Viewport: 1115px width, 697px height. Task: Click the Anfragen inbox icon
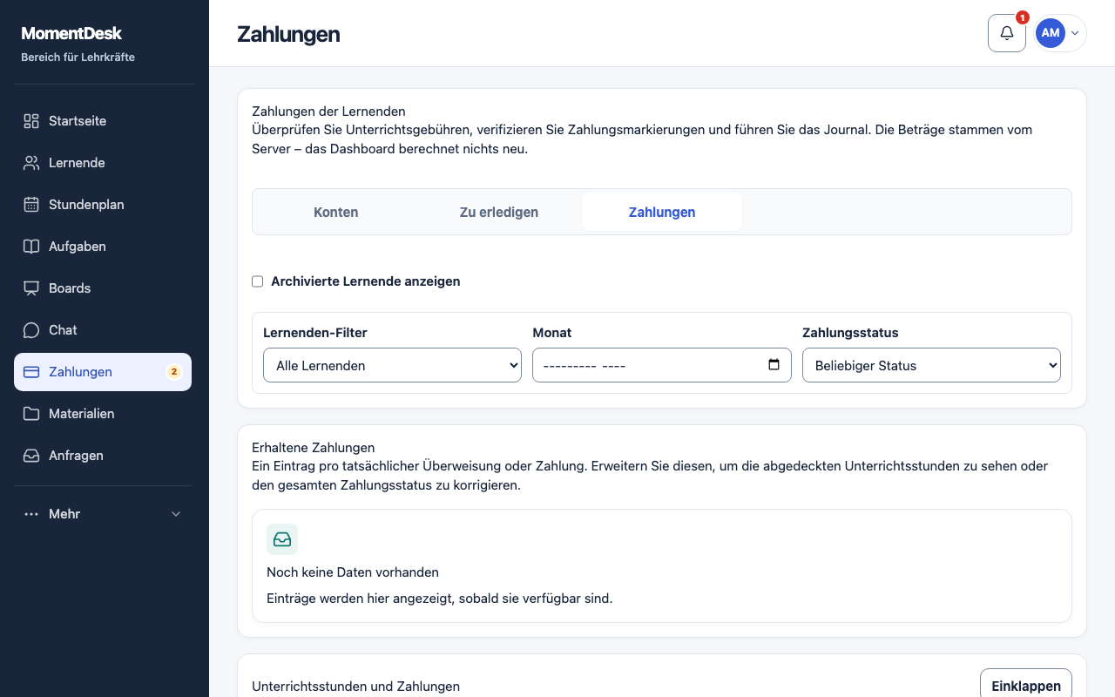31,456
